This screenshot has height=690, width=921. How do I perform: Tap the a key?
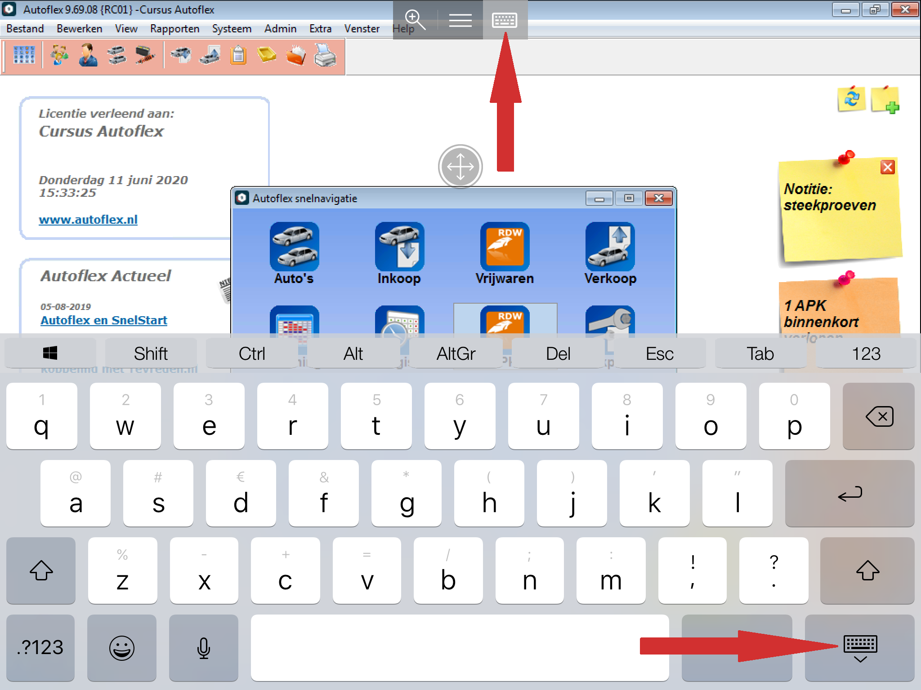click(76, 493)
